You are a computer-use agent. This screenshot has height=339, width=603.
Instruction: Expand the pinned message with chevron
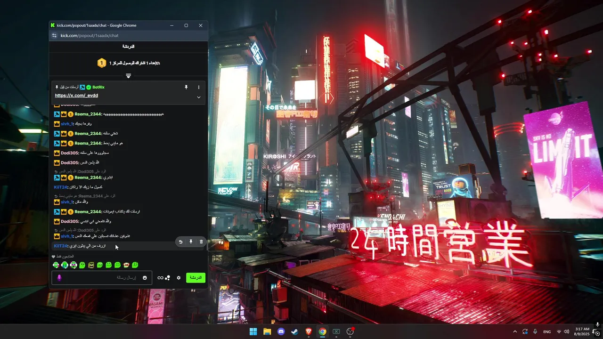pyautogui.click(x=199, y=97)
